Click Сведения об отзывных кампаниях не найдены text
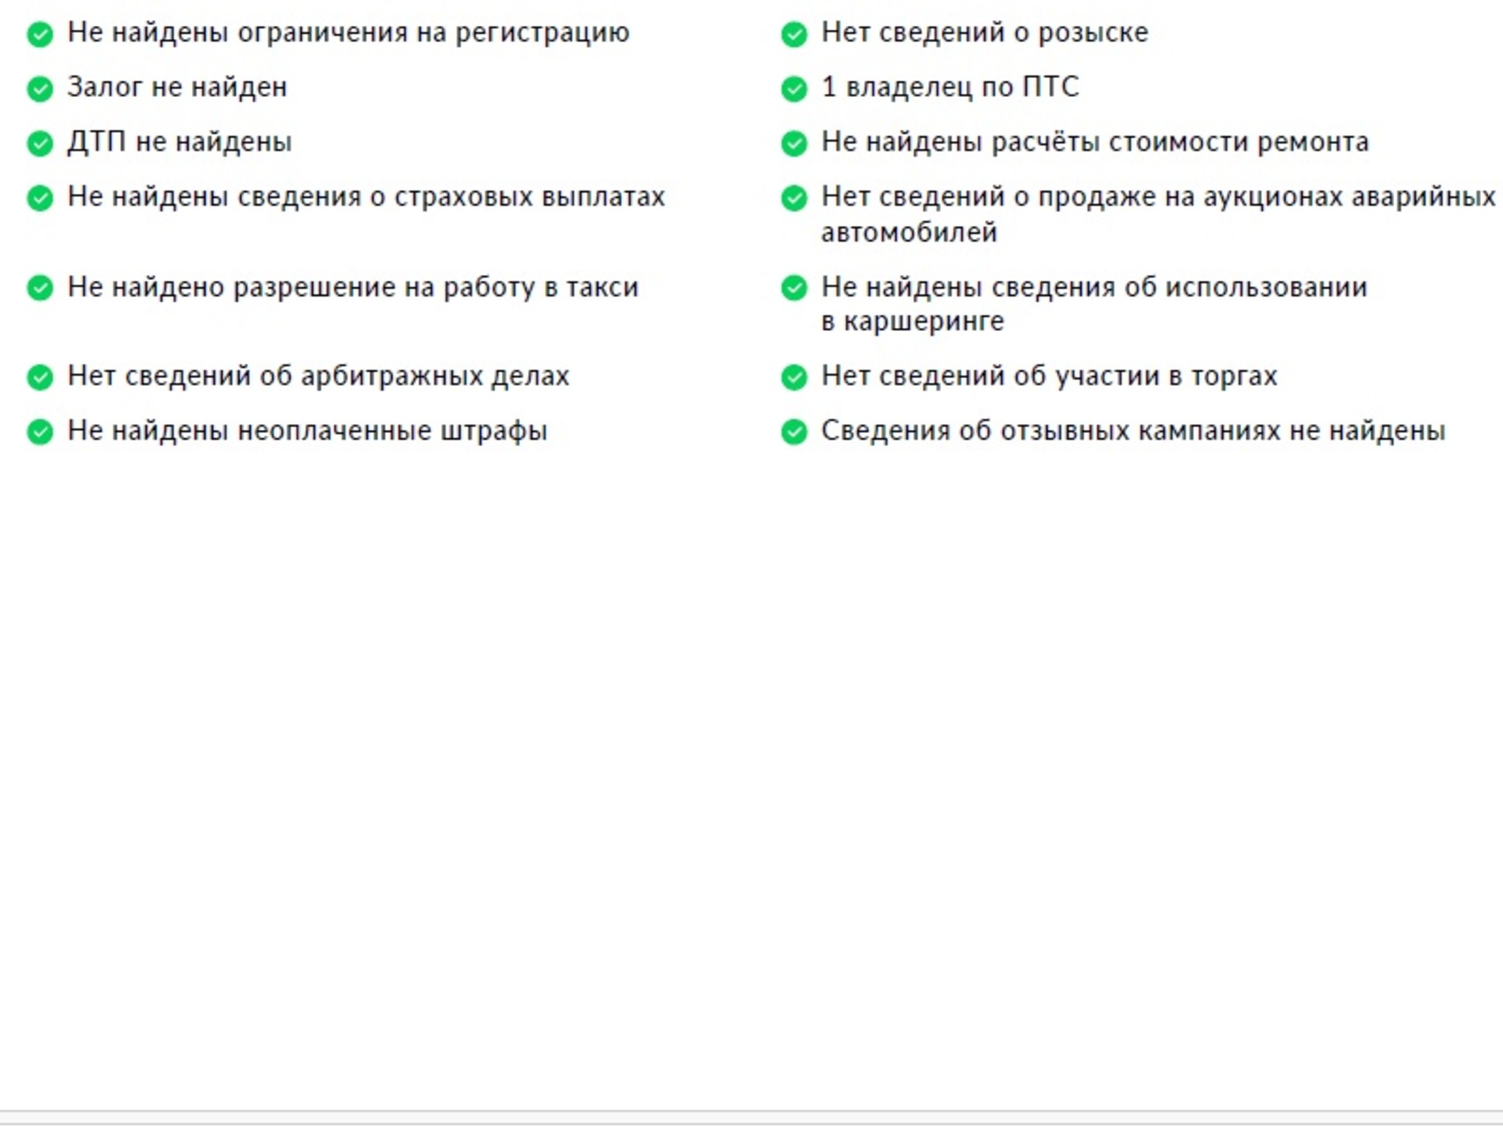 pyautogui.click(x=1132, y=431)
